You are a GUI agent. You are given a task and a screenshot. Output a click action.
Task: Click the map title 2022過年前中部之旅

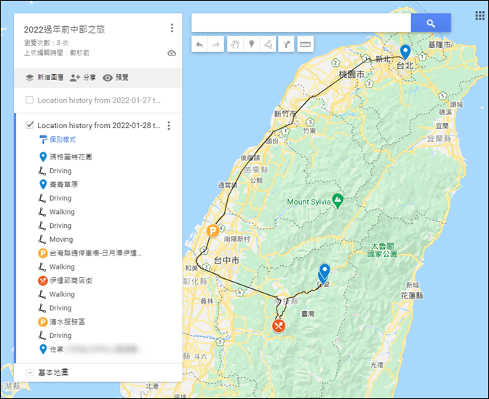pyautogui.click(x=64, y=29)
